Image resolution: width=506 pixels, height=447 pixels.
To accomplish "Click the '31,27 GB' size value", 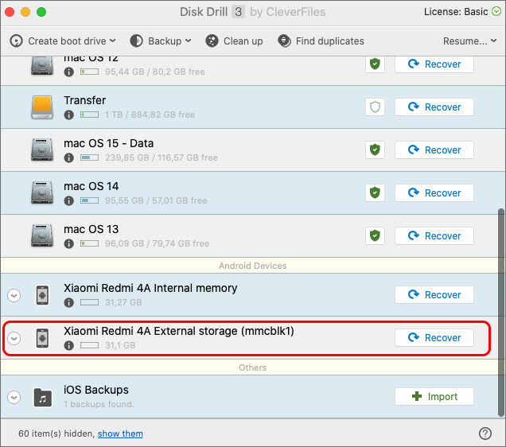I will coord(123,302).
